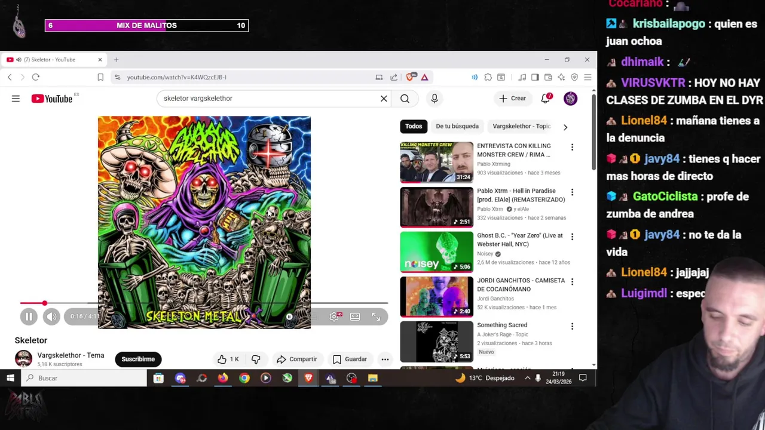
Task: Close the Skeletor - YouTube tab
Action: coord(100,60)
